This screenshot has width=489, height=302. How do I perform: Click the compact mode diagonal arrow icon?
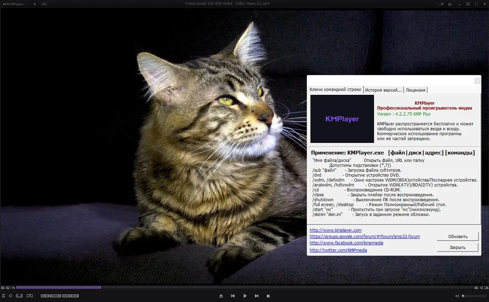[450, 4]
